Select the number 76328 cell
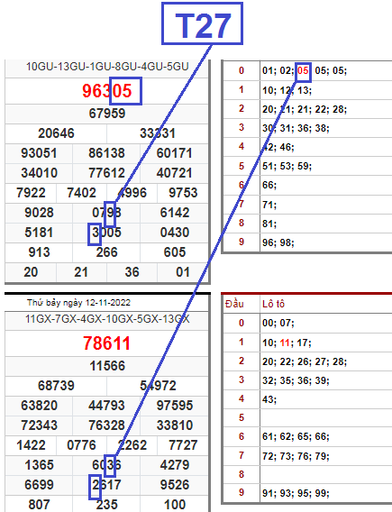The height and width of the screenshot is (512, 392). pyautogui.click(x=106, y=425)
